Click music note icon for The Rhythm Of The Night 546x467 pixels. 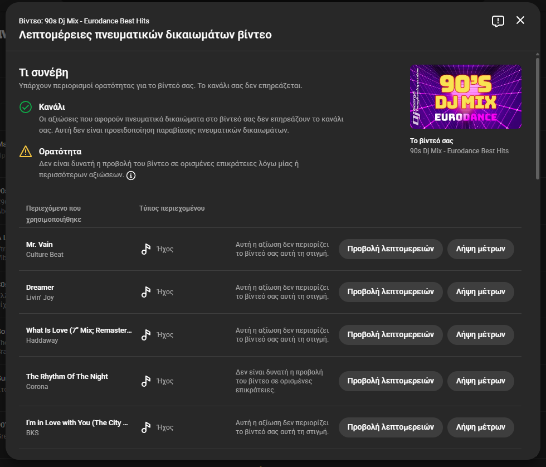pos(146,381)
